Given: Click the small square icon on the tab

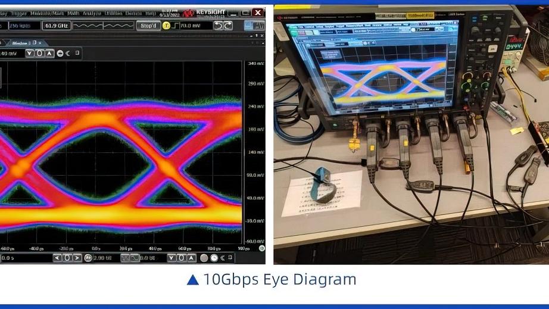Looking at the screenshot, I should pyautogui.click(x=35, y=43).
